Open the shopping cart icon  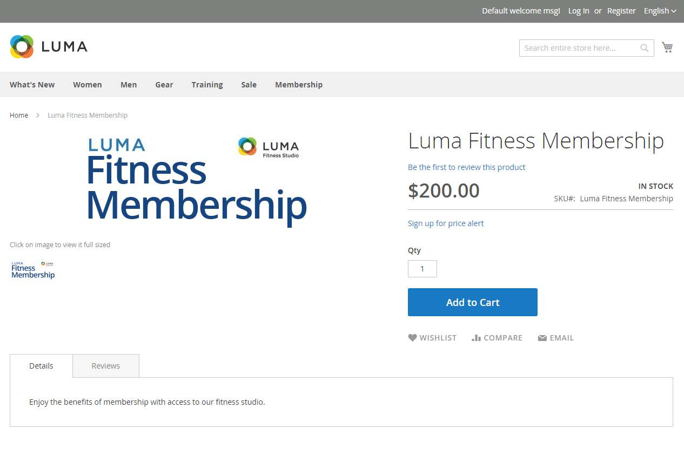click(667, 47)
